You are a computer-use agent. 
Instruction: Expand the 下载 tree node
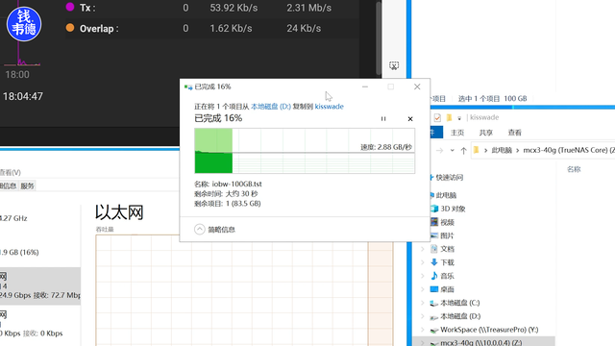423,262
